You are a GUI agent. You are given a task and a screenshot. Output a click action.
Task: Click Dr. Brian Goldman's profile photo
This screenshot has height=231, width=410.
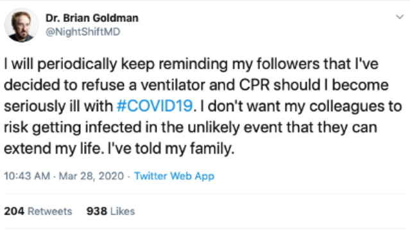pyautogui.click(x=21, y=25)
